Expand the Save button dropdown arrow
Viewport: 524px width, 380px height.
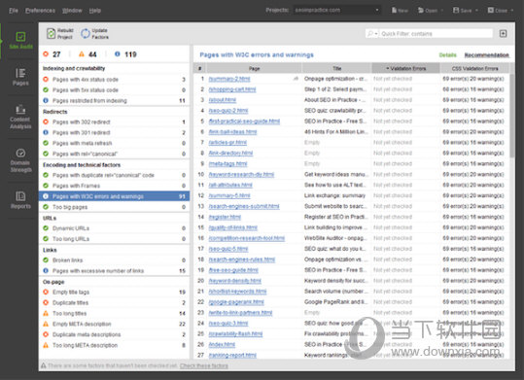point(476,11)
